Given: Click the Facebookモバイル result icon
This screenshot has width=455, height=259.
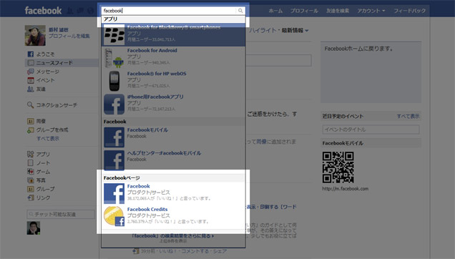Looking at the screenshot, I should (x=114, y=137).
